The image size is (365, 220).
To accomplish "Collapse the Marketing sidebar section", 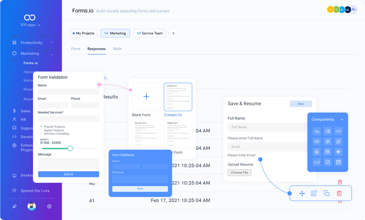I will (52, 54).
